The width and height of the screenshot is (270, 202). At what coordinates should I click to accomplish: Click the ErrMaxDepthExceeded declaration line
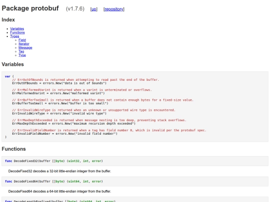[73, 124]
